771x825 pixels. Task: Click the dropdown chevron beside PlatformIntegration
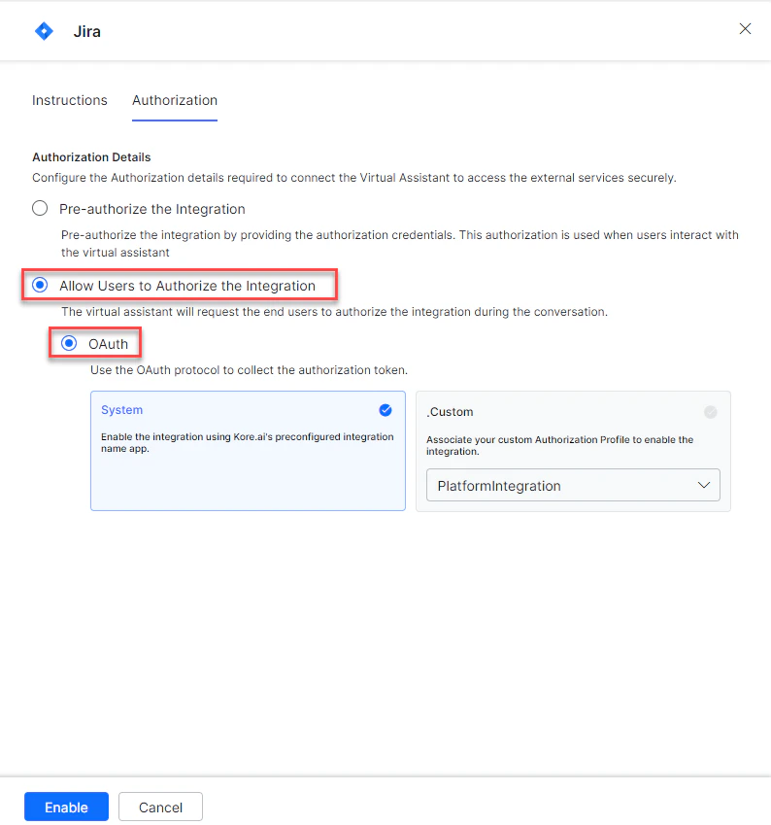click(704, 485)
